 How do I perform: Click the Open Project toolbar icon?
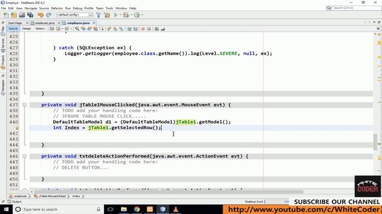pyautogui.click(x=22, y=15)
